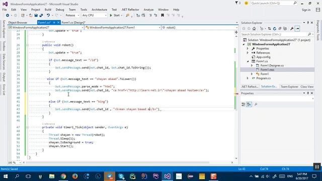The height and width of the screenshot is (181, 322).
Task: Click the Open File toolbar icon
Action: (x=31, y=16)
